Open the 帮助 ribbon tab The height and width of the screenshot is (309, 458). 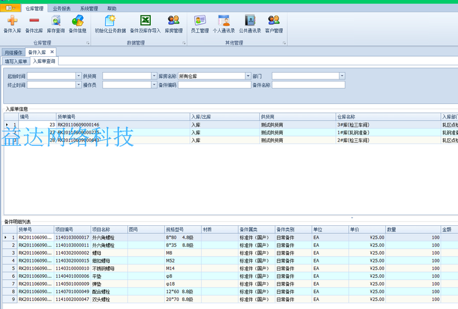click(112, 9)
